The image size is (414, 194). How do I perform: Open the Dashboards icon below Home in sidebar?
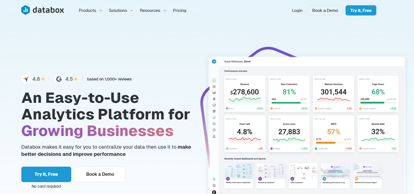point(214,86)
